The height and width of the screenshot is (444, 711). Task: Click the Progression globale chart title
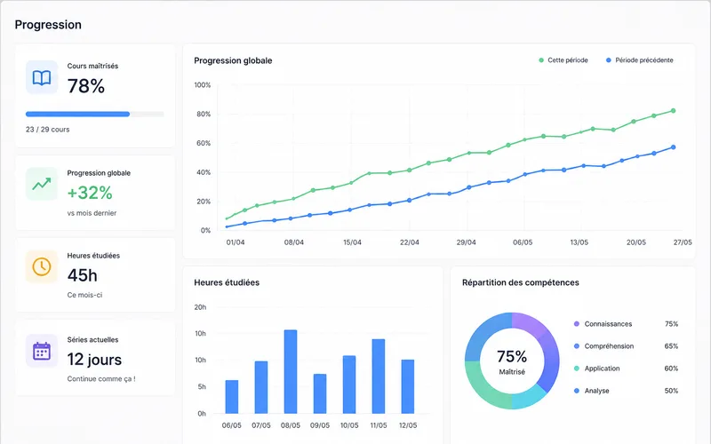pyautogui.click(x=233, y=60)
